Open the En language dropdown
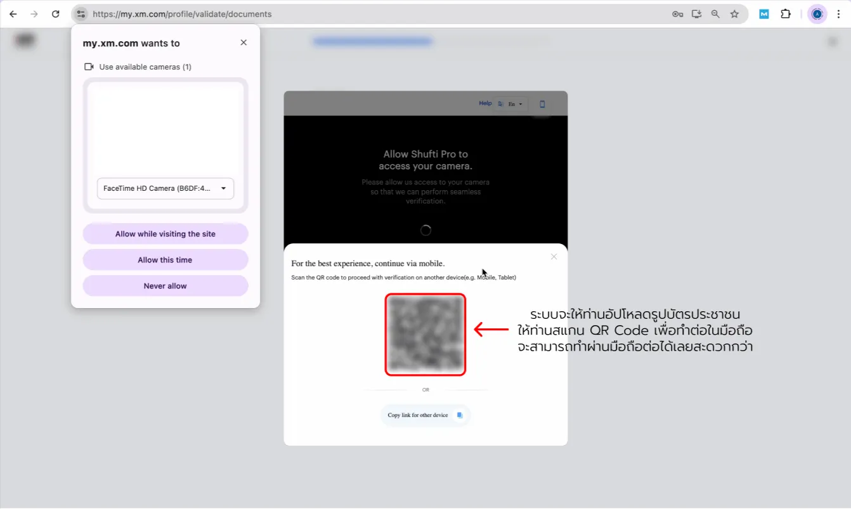The height and width of the screenshot is (509, 851). 512,104
